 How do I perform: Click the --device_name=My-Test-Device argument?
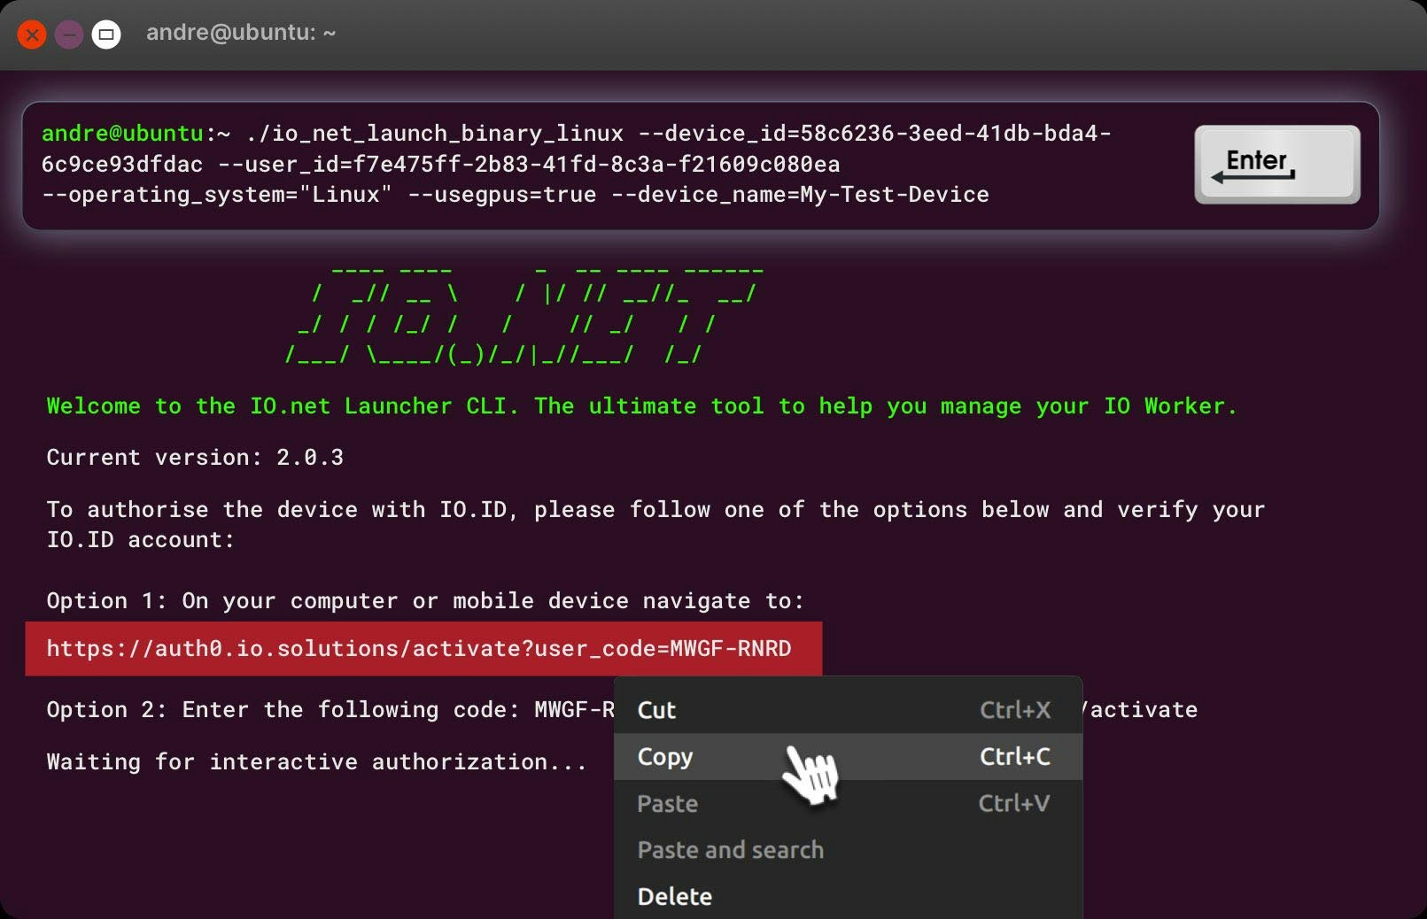pos(800,195)
